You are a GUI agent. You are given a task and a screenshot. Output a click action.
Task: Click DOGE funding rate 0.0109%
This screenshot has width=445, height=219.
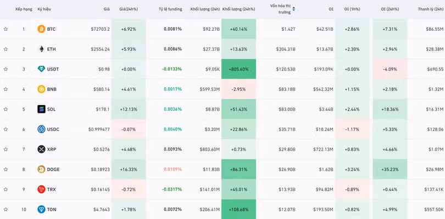point(173,169)
